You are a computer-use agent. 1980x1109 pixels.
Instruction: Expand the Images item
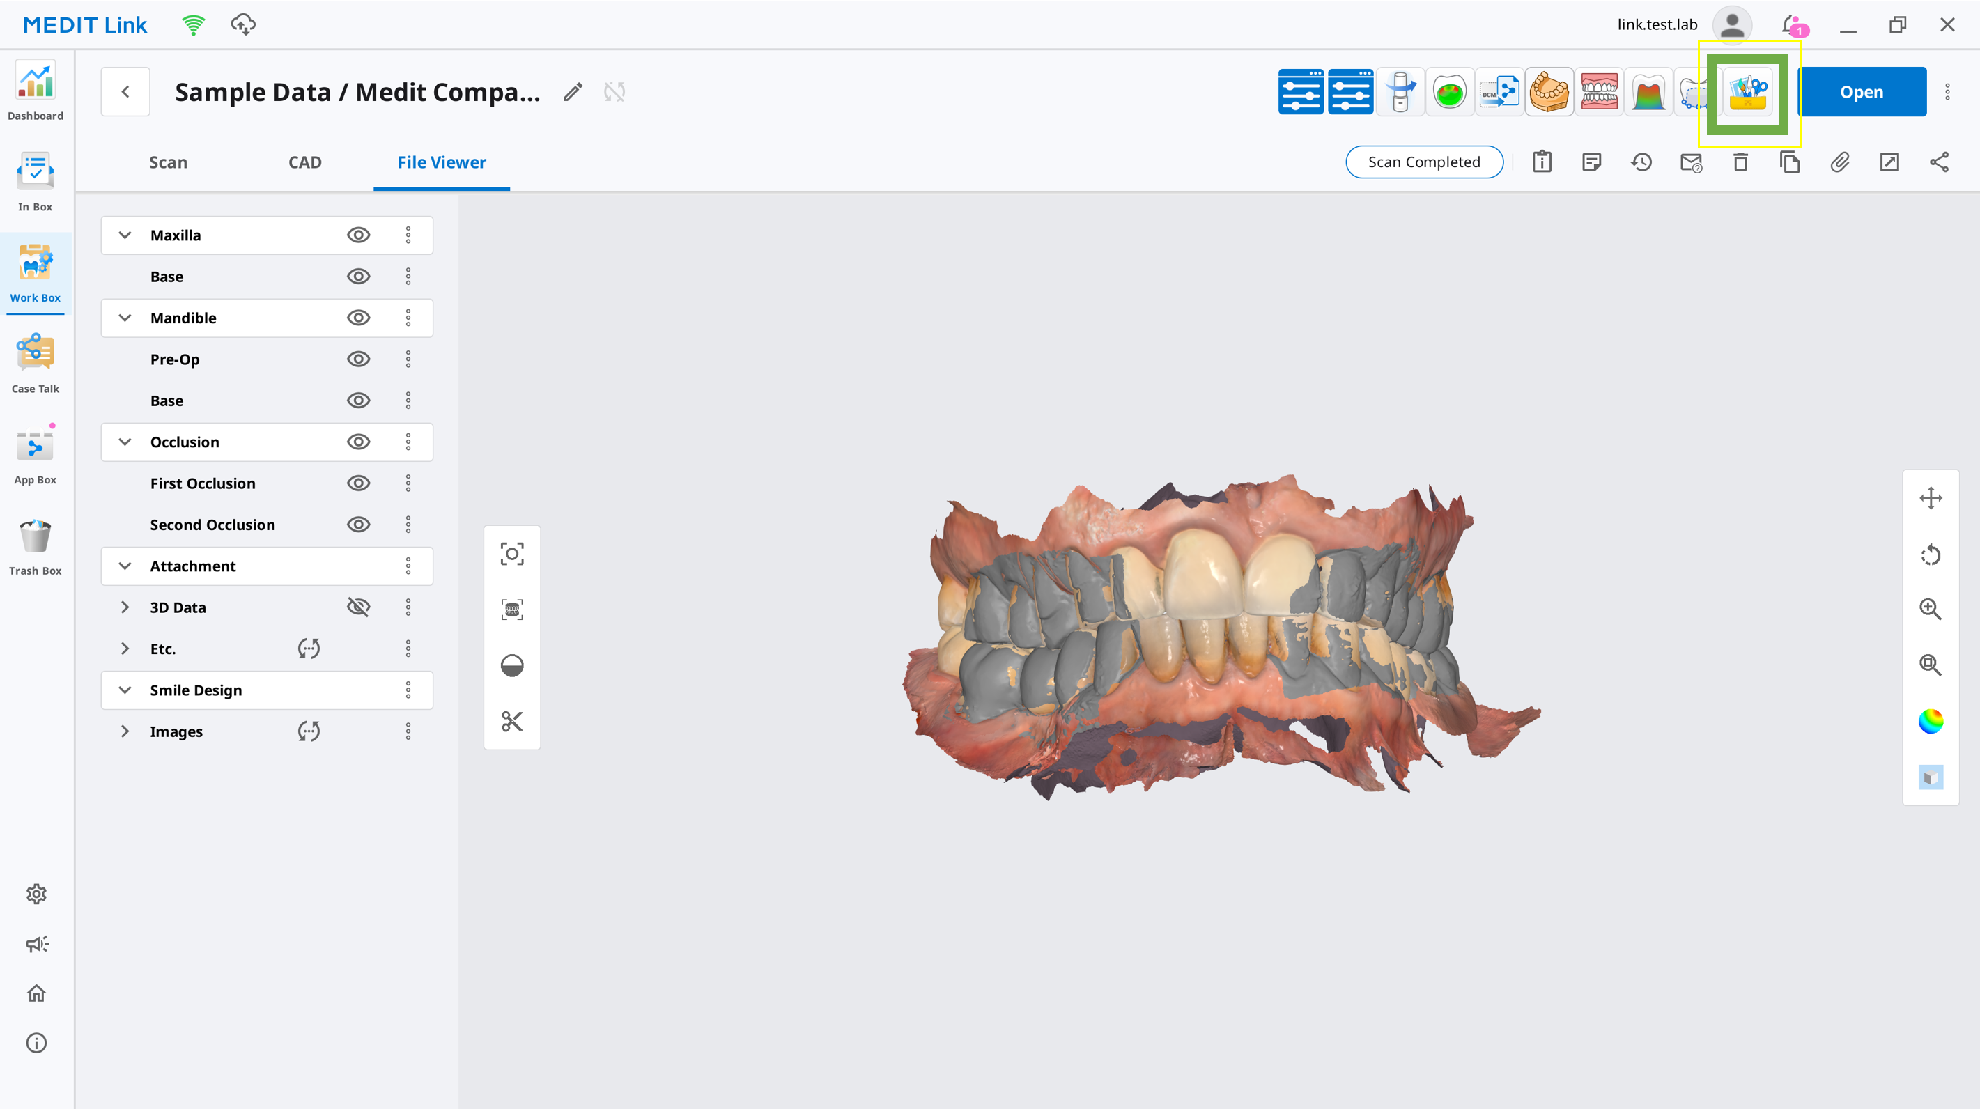pyautogui.click(x=125, y=731)
